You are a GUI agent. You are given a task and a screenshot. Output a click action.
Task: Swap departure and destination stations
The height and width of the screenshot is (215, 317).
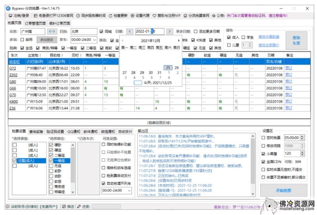tap(52, 31)
